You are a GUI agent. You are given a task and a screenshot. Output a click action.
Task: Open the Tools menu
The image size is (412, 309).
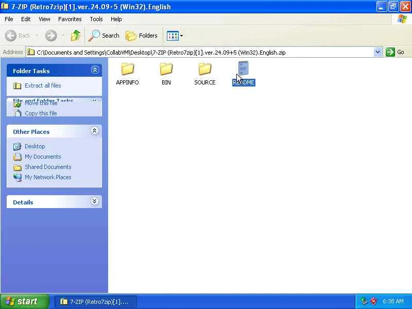96,19
